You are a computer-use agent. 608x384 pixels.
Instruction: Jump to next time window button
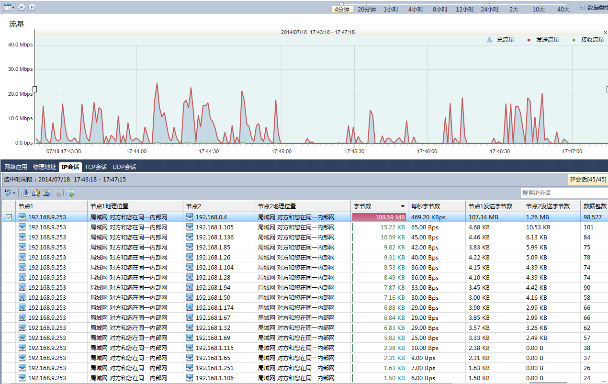point(32,7)
